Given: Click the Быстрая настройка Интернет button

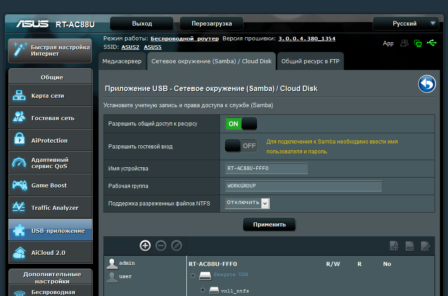Looking at the screenshot, I should point(50,51).
